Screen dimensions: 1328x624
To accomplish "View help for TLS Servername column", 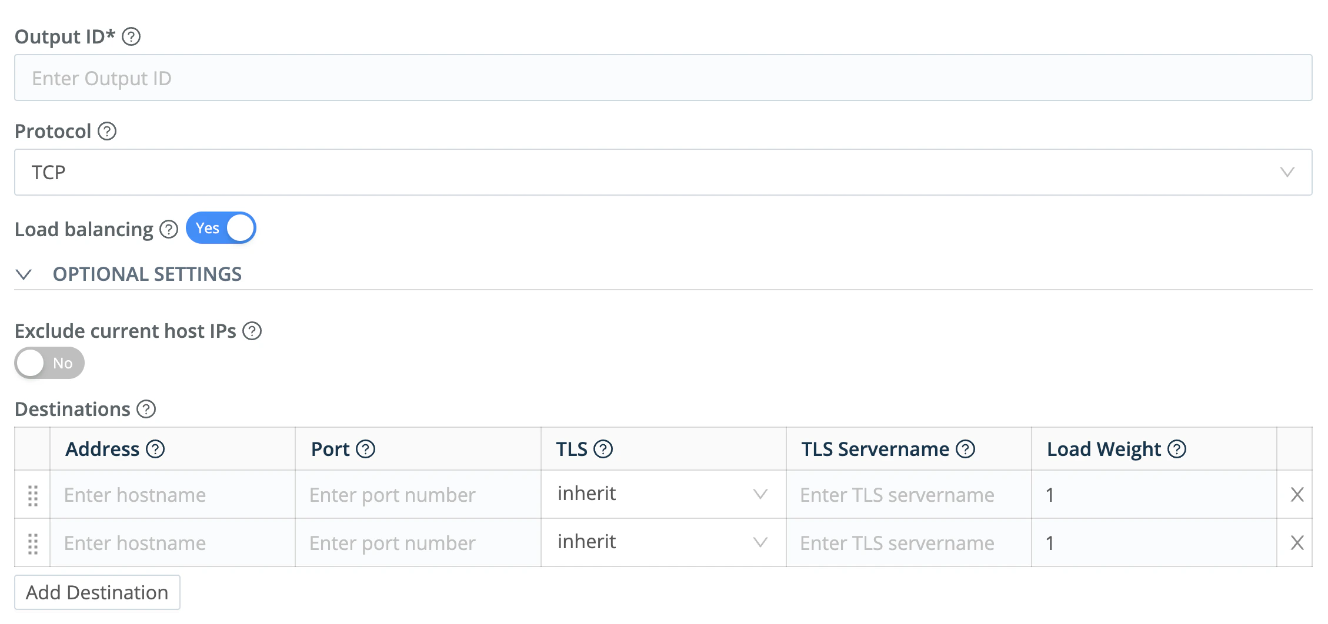I will (x=965, y=449).
